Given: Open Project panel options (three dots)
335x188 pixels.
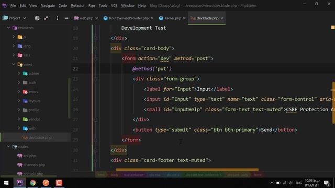Looking at the screenshot, I should pyautogui.click(x=58, y=18).
